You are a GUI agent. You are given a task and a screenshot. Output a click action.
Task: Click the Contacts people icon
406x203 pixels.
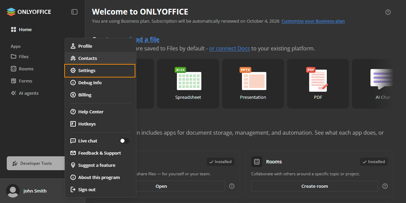(x=73, y=58)
